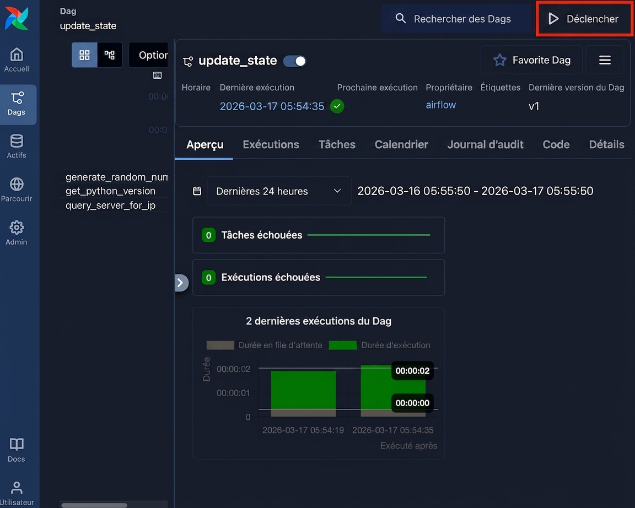Click the green bar for 05:54:35 run
Viewport: 635px width, 508px height.
376,387
